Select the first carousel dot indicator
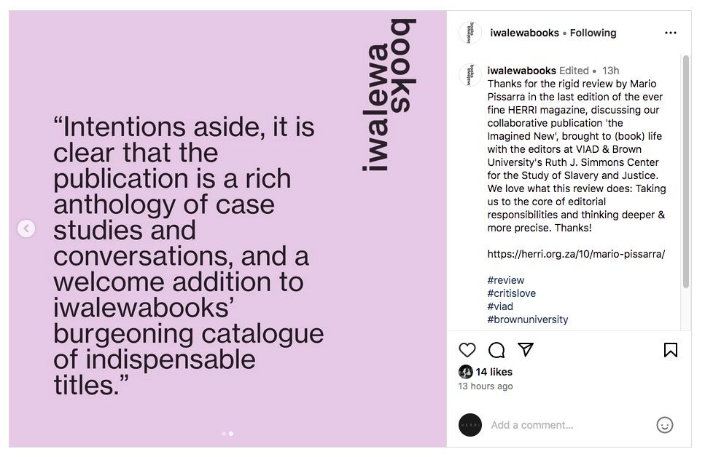The image size is (705, 457). tap(224, 434)
